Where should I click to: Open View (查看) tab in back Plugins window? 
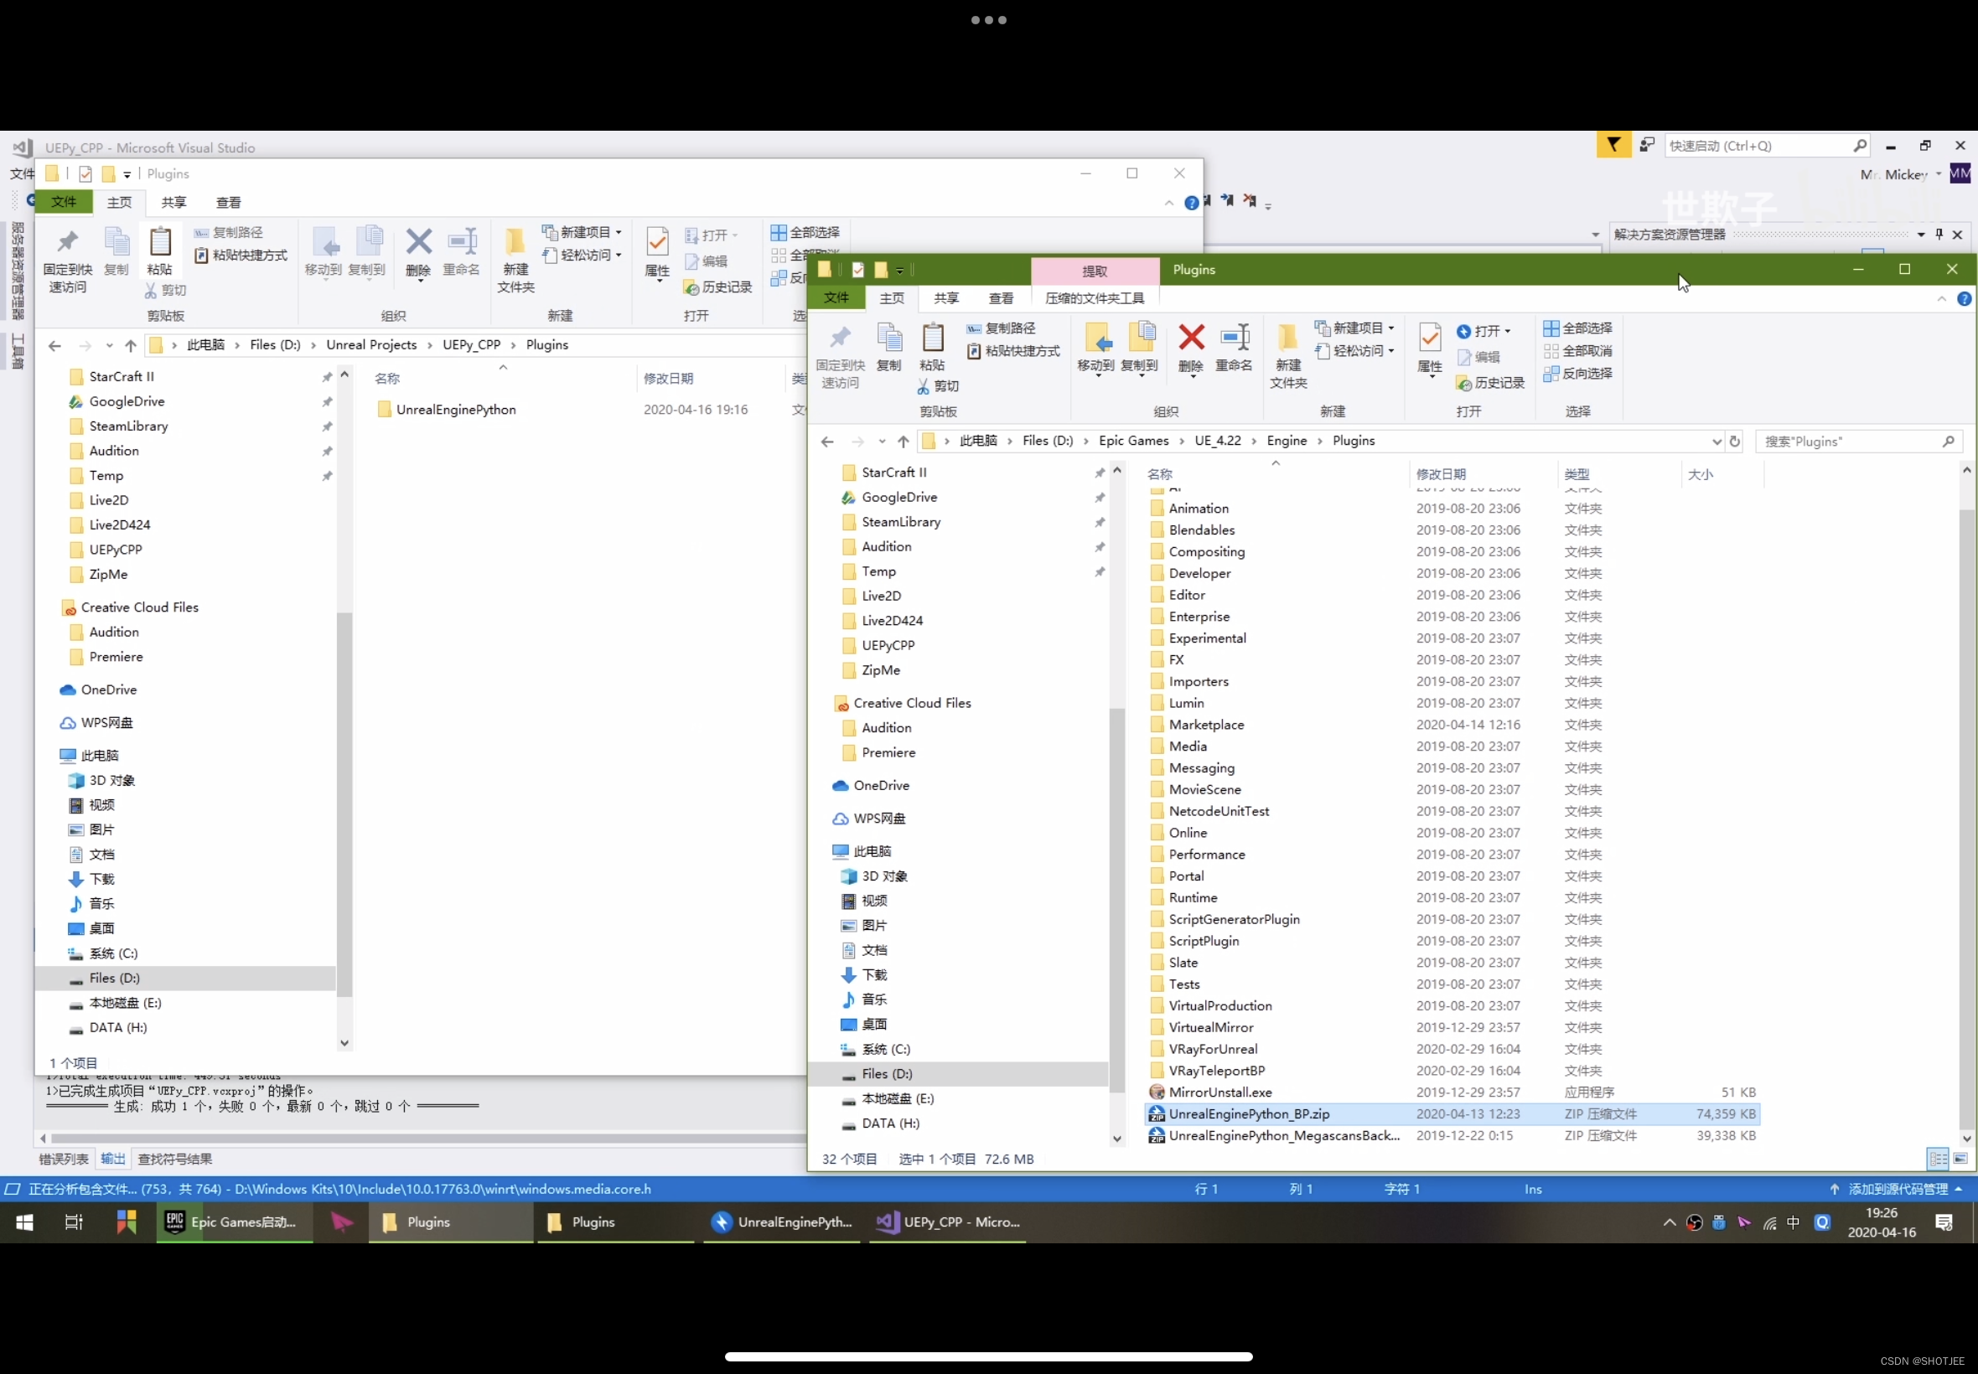tap(228, 202)
